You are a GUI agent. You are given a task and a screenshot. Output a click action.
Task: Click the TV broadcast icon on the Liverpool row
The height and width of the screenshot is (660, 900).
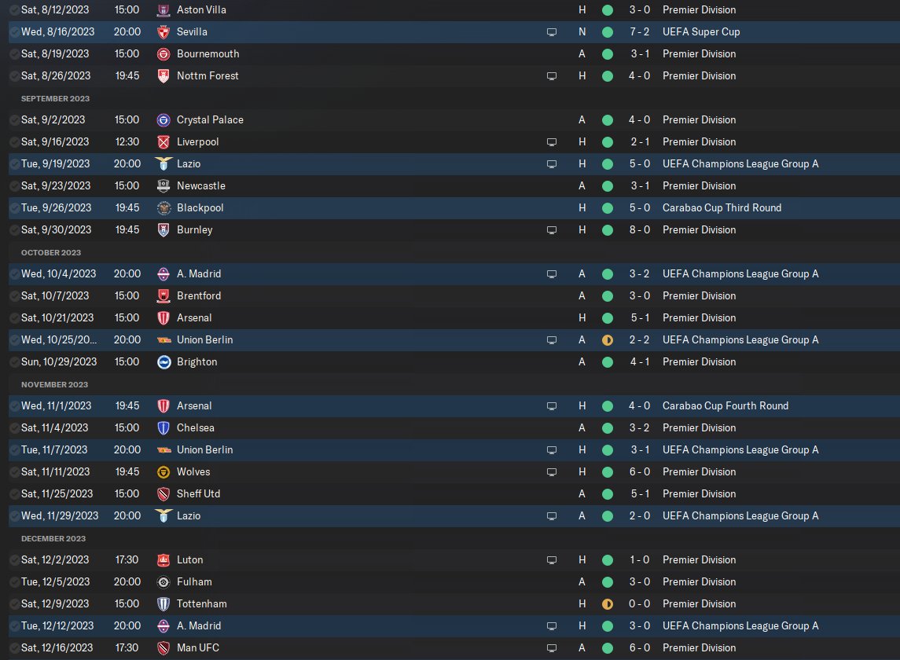pyautogui.click(x=552, y=141)
